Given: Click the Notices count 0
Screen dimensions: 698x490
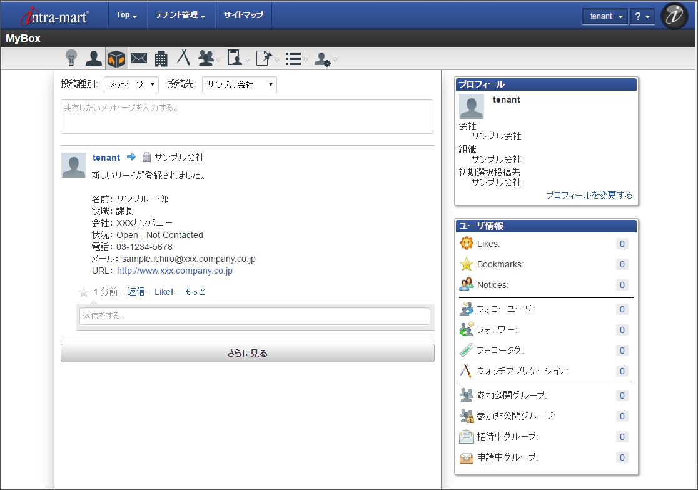Looking at the screenshot, I should [x=622, y=285].
